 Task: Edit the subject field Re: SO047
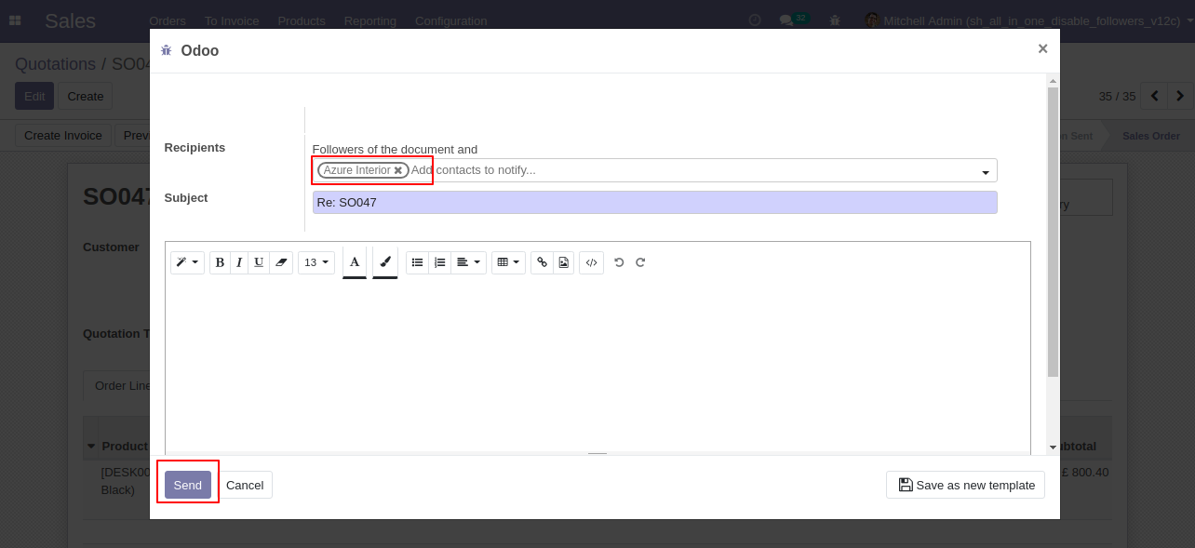[655, 202]
